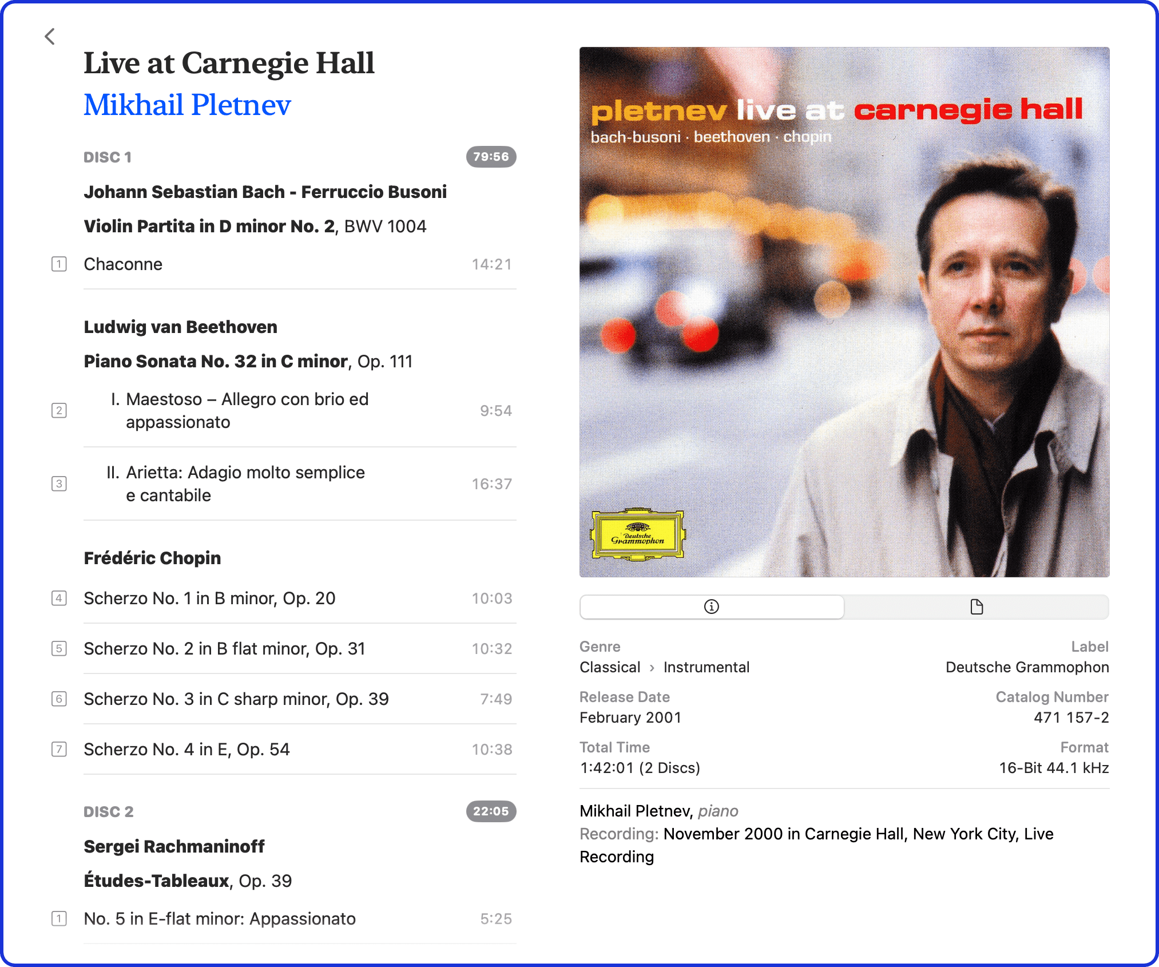Select Scherzo No. 3 in C sharp minor
Image resolution: width=1159 pixels, height=967 pixels.
pos(236,699)
